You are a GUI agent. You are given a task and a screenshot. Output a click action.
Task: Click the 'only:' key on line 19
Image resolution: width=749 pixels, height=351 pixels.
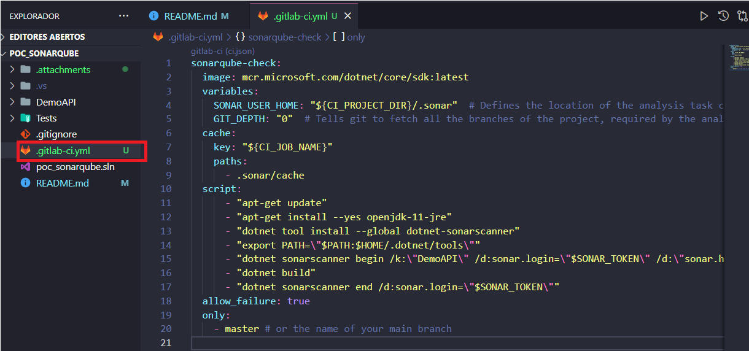(x=216, y=315)
